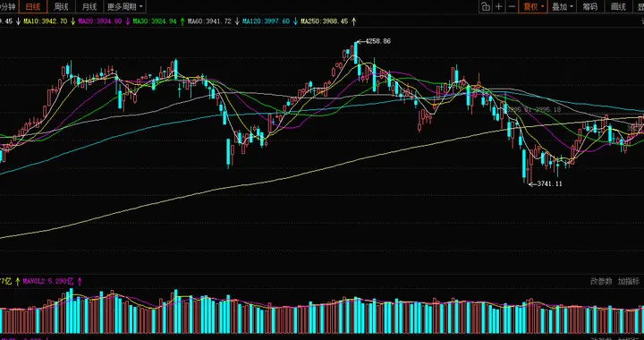Viewport: 644px width, 340px height.
Task: Open the 叠加 overlay dropdown
Action: [563, 6]
